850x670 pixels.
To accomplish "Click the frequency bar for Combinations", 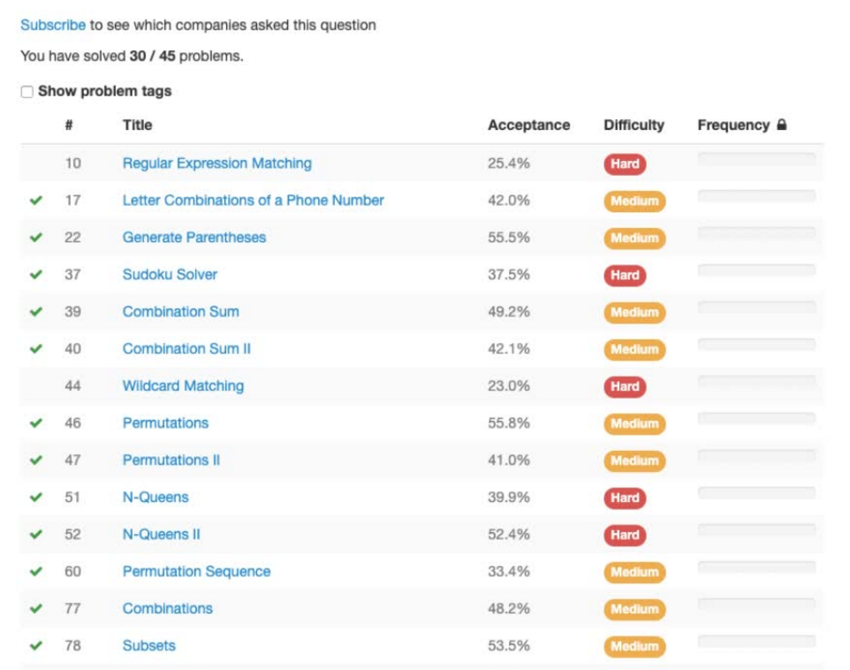I will (x=756, y=605).
